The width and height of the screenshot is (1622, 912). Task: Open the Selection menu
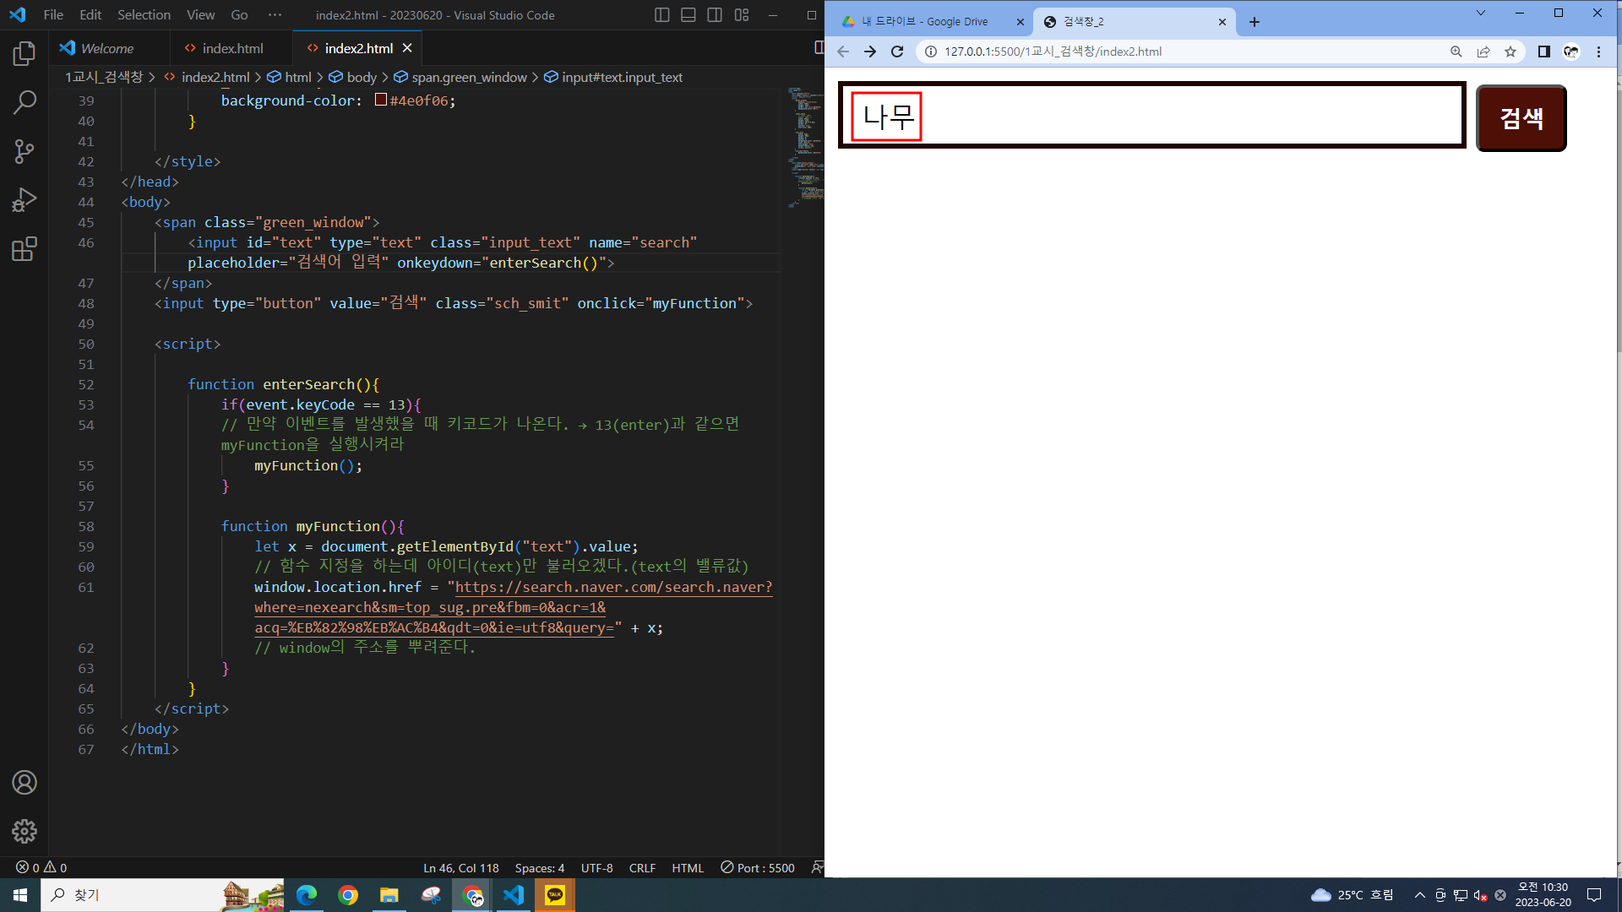pyautogui.click(x=144, y=15)
